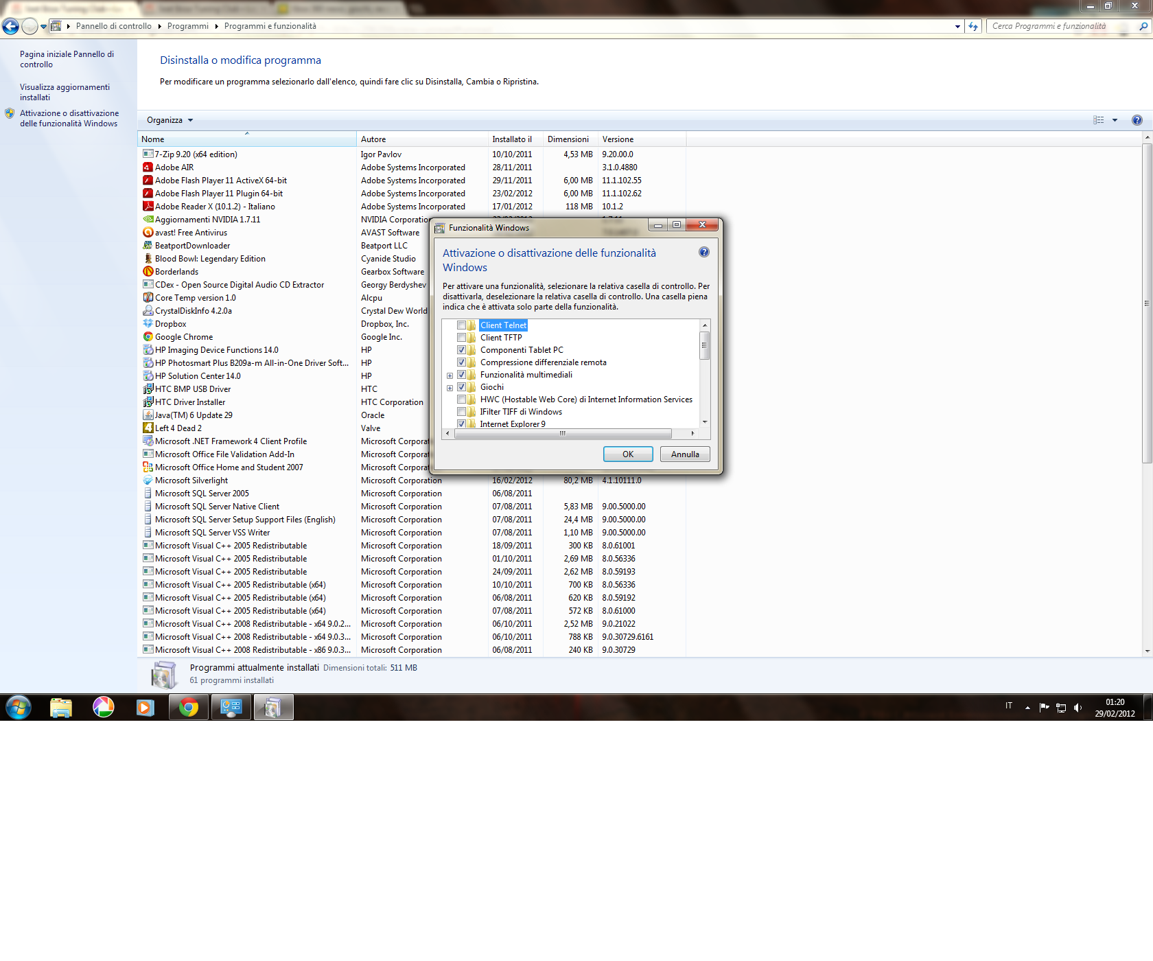Image resolution: width=1153 pixels, height=961 pixels.
Task: Click dialog horizontal scrollbar thumb
Action: tap(563, 433)
